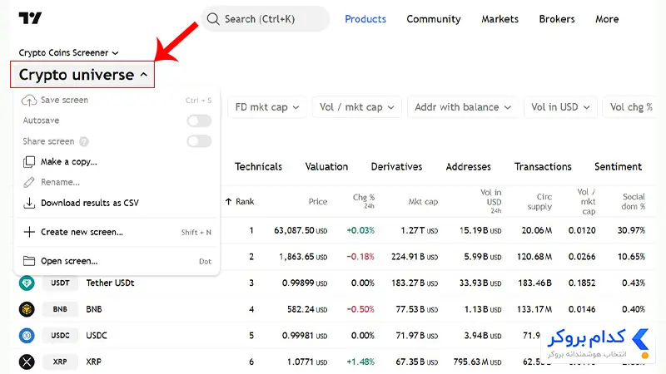Click the Tether USDt coin logo
This screenshot has height=374, width=666.
pos(27,283)
